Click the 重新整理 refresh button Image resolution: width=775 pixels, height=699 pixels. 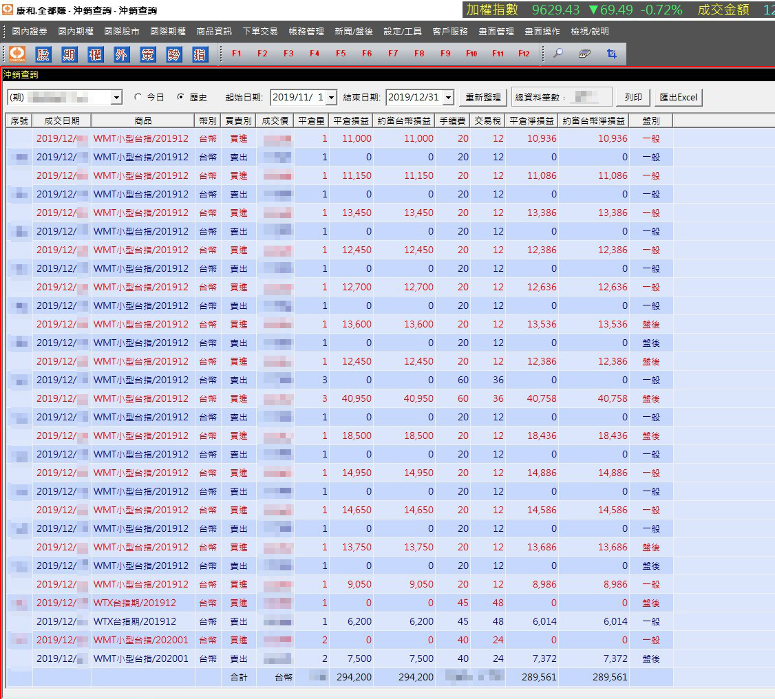tap(483, 97)
